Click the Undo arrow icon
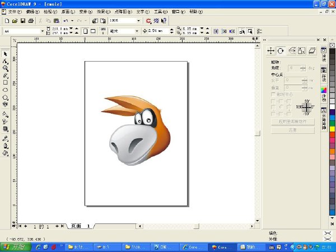The width and height of the screenshot is (336, 252). coord(66,21)
